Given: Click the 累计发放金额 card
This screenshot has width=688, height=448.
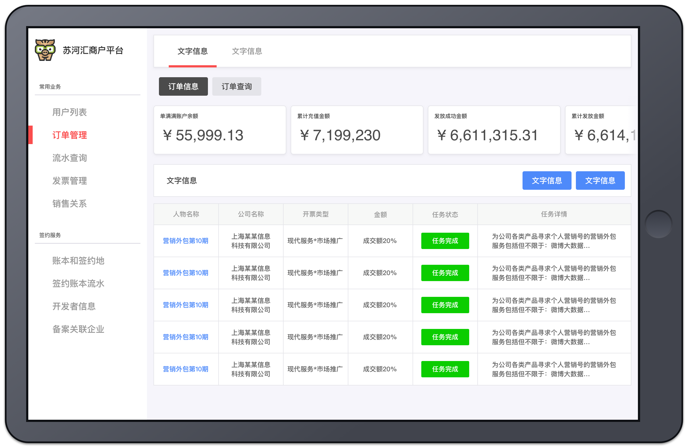Looking at the screenshot, I should pos(601,130).
